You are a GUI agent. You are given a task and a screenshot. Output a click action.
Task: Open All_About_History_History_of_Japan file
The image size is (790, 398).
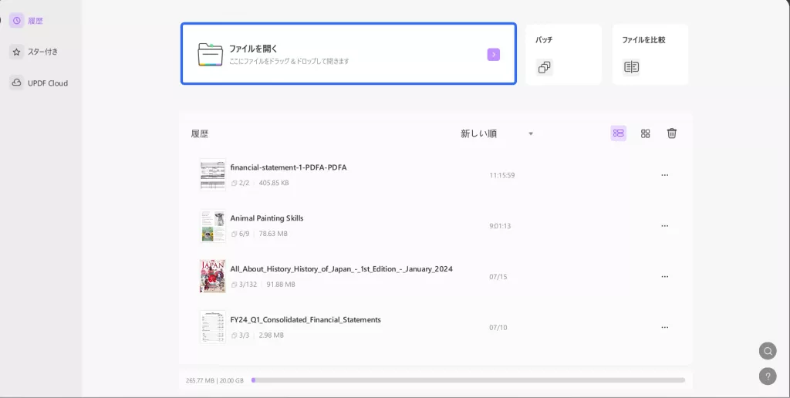(x=341, y=269)
